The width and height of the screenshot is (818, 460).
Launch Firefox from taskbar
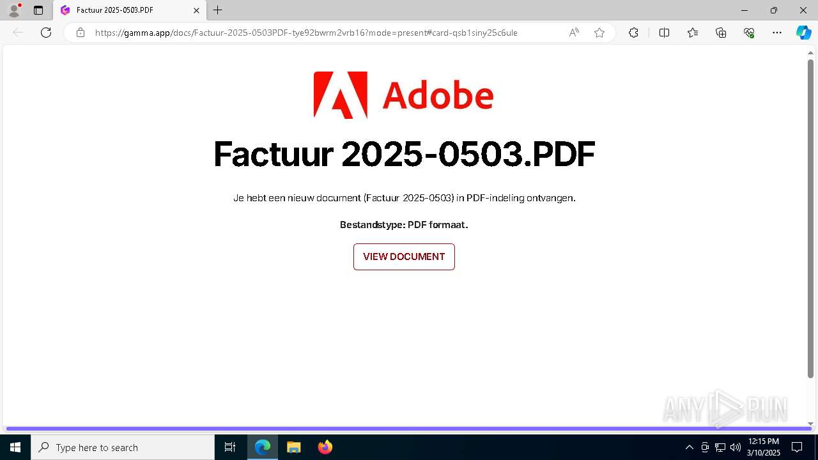click(325, 447)
